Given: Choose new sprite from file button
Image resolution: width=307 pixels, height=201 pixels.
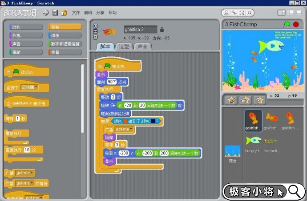Looking at the screenshot, I should point(244,100).
